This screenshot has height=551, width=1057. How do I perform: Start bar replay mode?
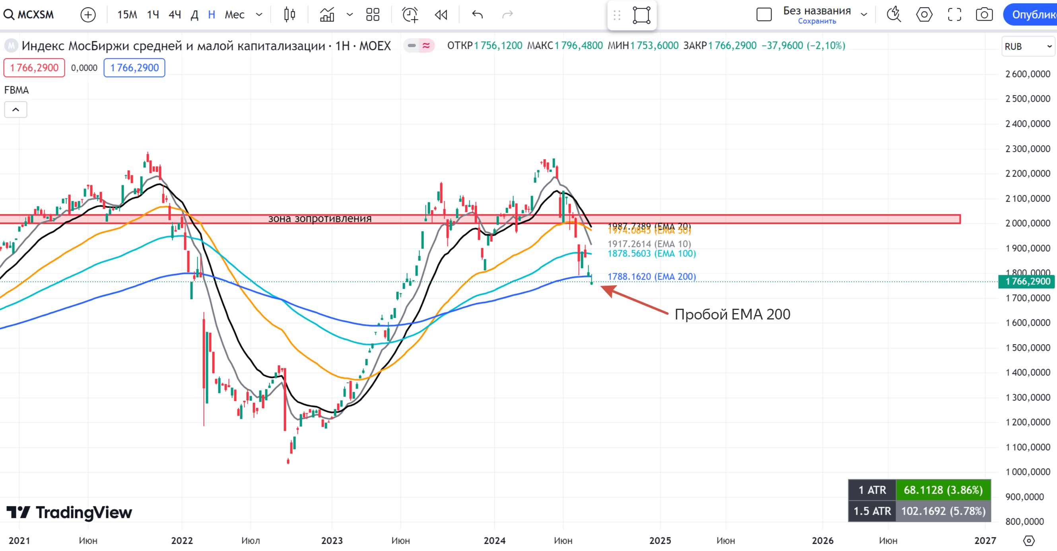point(441,15)
